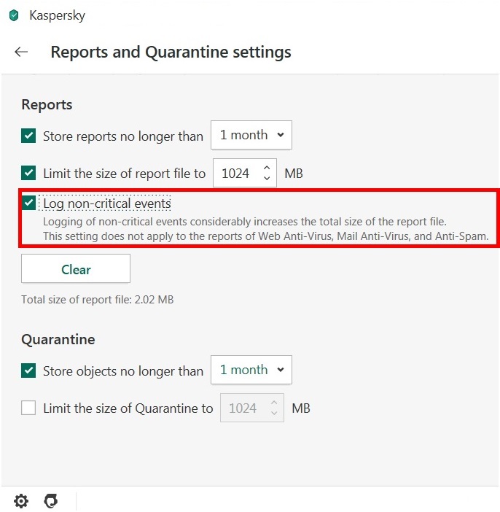Screen dimensions: 500x512
Task: Uncheck Store objects no longer than
Action: tap(28, 371)
